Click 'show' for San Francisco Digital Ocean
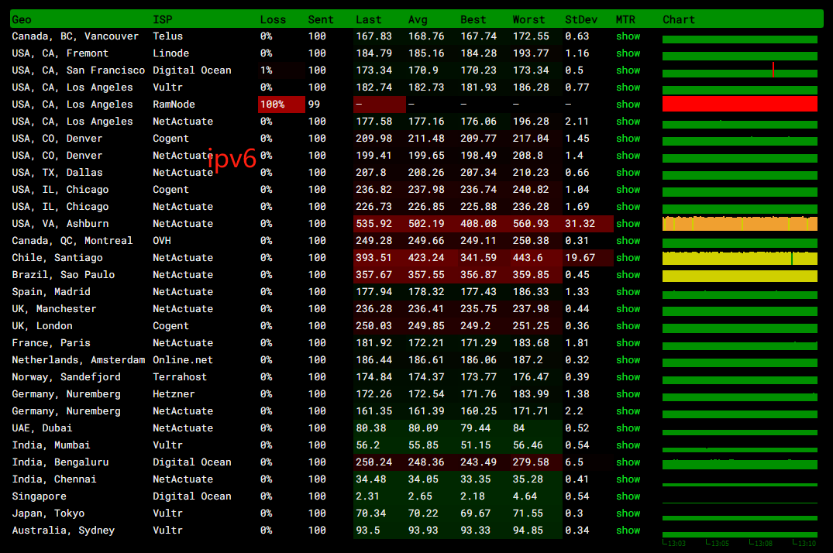 coord(628,70)
